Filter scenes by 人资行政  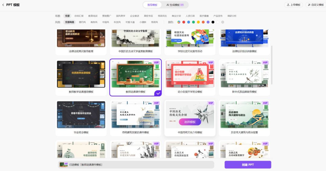click(x=190, y=16)
